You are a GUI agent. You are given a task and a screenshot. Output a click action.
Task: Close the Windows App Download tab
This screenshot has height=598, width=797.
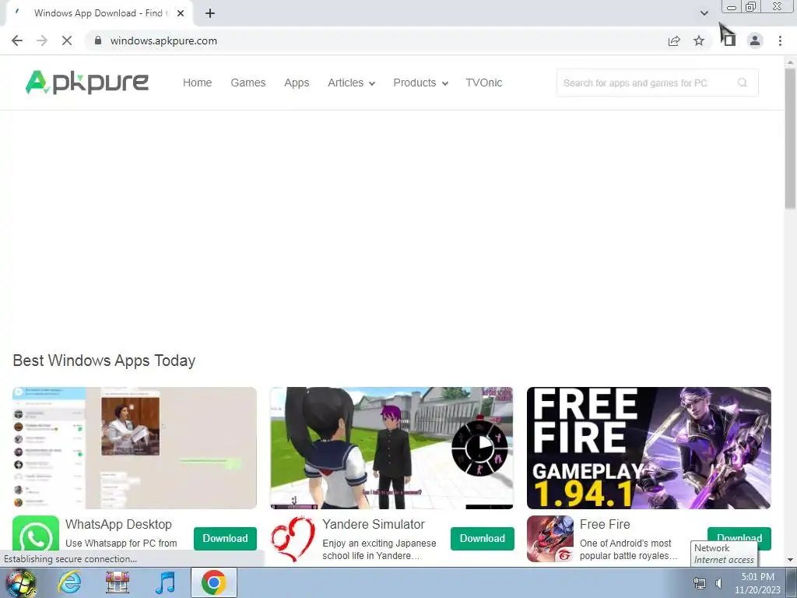coord(181,14)
